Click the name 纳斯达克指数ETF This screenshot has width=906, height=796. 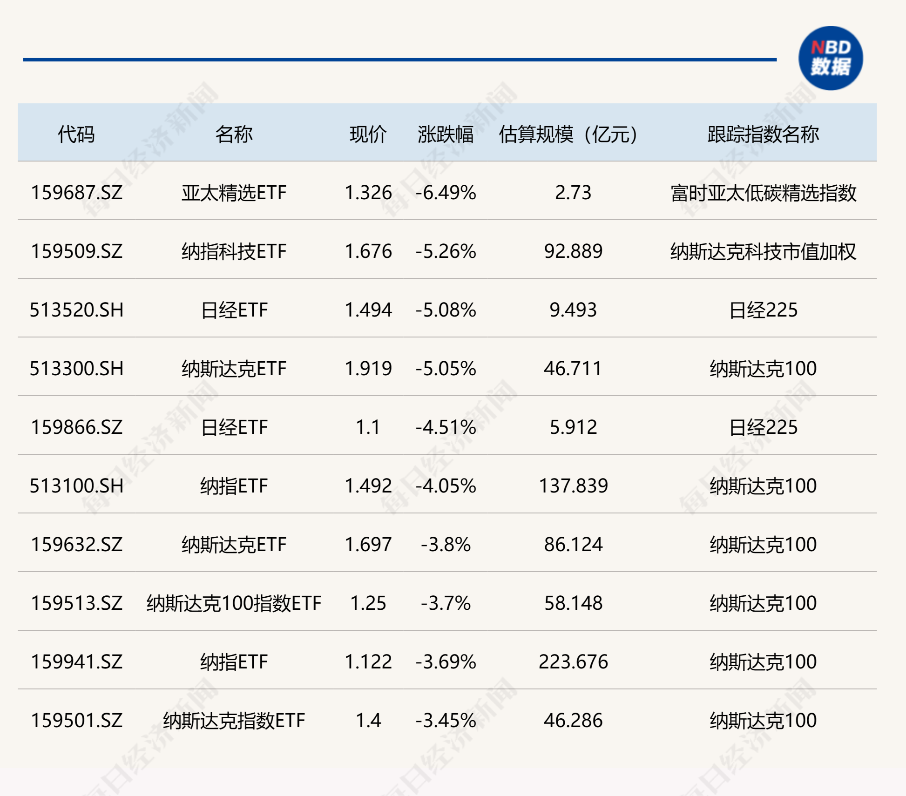(234, 721)
